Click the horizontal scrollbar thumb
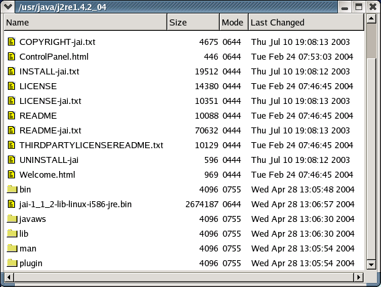The image size is (381, 287). click(184, 277)
